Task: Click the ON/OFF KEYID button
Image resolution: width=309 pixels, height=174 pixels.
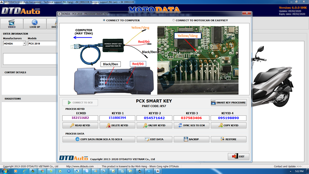Action: click(x=154, y=125)
